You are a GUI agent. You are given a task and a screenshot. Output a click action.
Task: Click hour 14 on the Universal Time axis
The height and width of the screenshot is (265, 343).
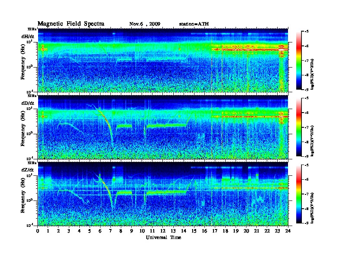[x=184, y=231]
